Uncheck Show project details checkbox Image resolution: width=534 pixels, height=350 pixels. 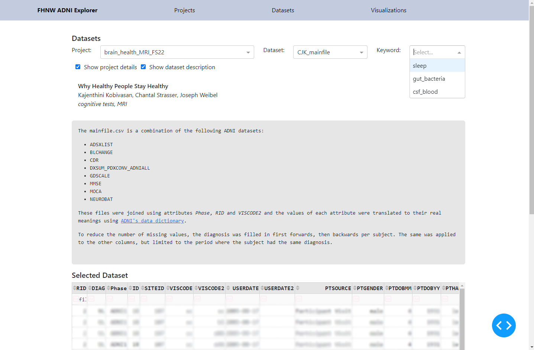click(x=78, y=67)
